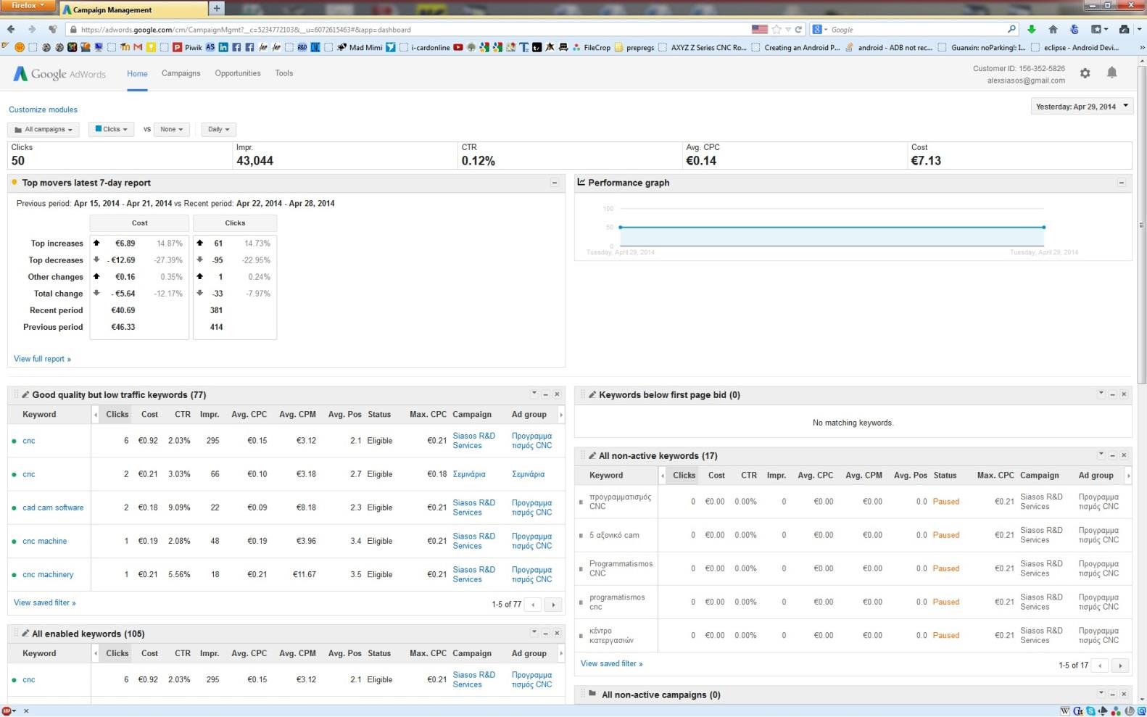Open the cad cam software keyword link
Screen dimensions: 1147x717
(x=53, y=507)
